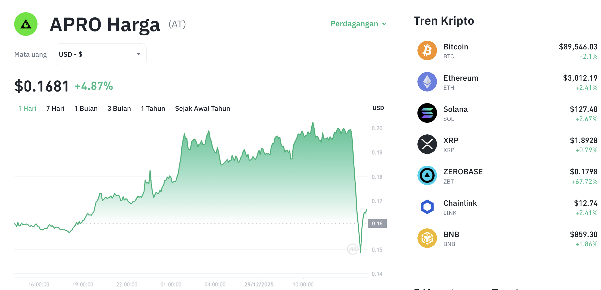Screen dimensions: 601x290
Task: Open the currency dropdown arrow next to USD
Action: [x=139, y=54]
